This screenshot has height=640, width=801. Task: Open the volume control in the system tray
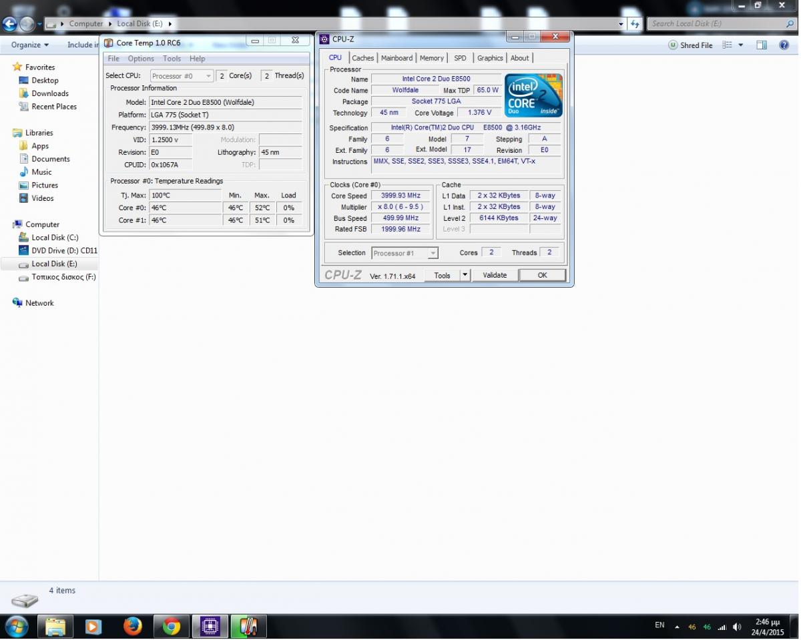pos(737,627)
